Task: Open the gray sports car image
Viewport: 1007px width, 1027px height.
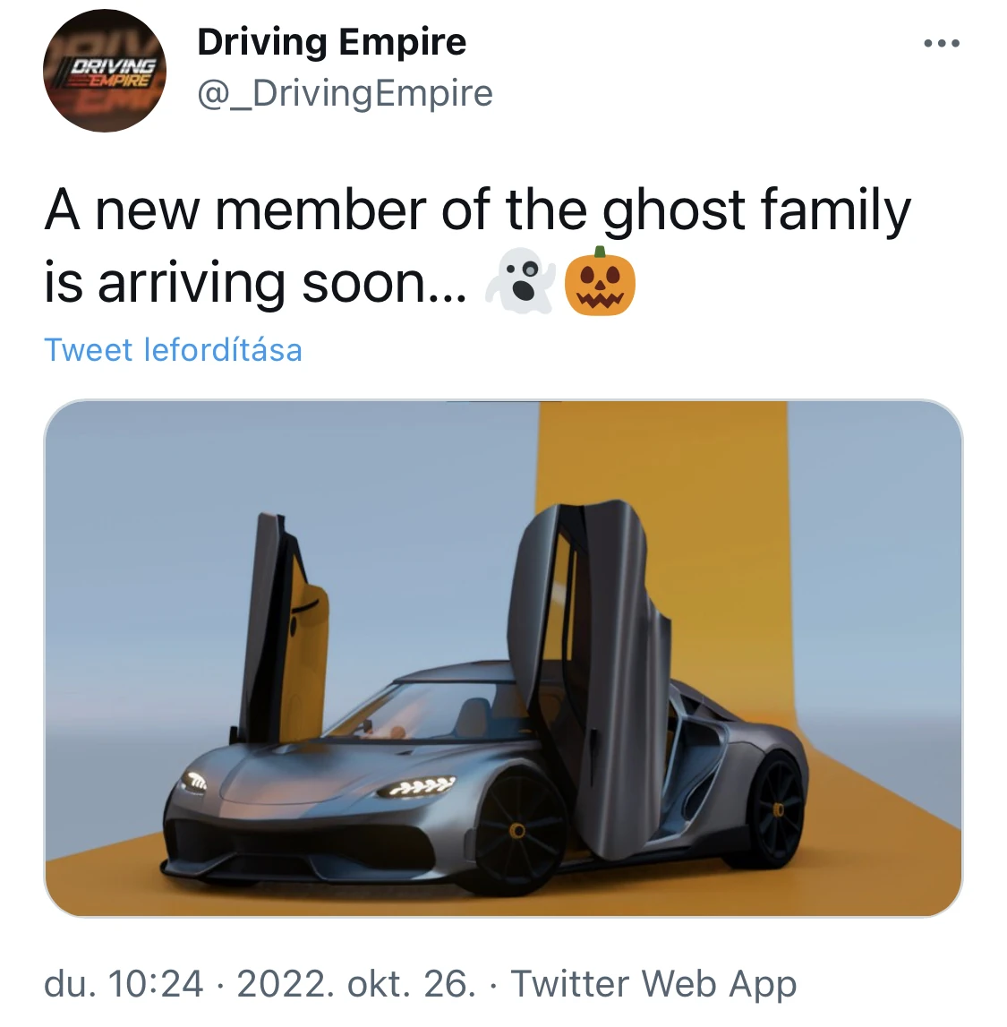Action: click(503, 657)
